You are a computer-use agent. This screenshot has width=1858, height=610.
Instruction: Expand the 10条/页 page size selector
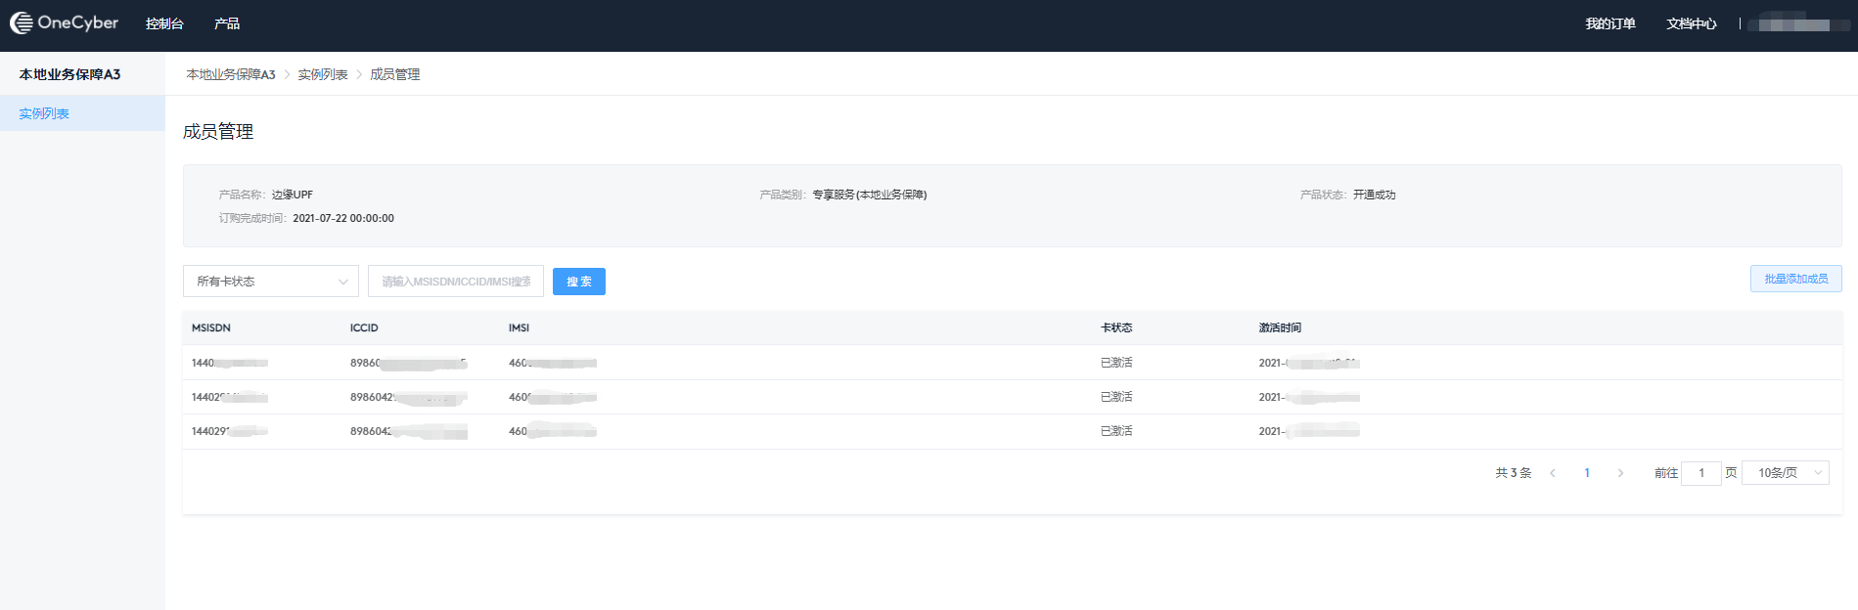point(1786,473)
